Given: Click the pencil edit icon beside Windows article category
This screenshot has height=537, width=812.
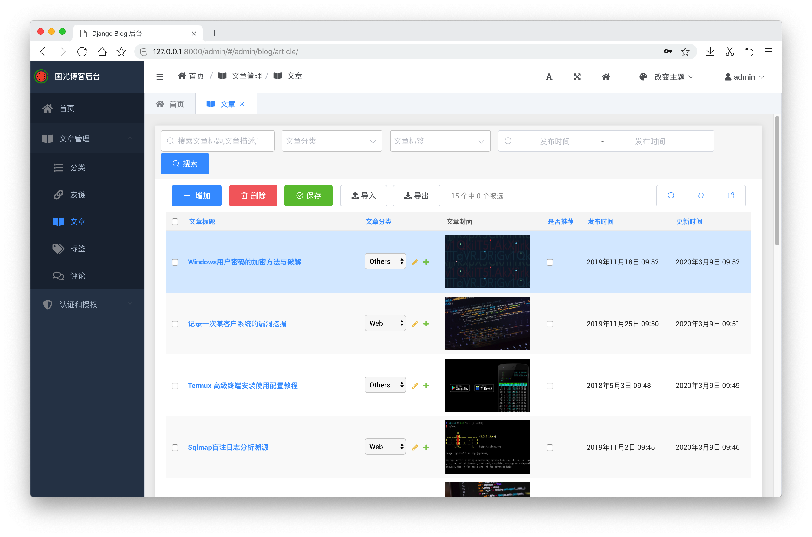Looking at the screenshot, I should (x=415, y=262).
